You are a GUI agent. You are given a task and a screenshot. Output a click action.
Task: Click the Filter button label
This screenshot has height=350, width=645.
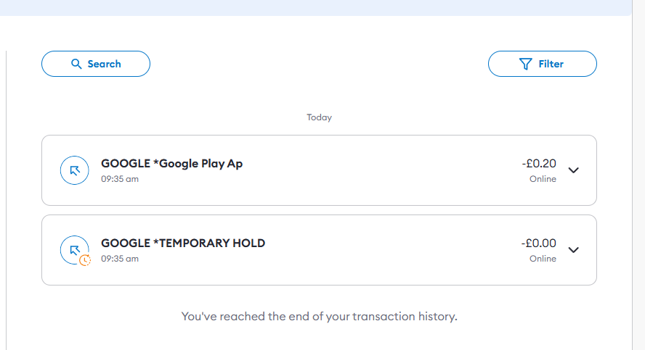[551, 64]
